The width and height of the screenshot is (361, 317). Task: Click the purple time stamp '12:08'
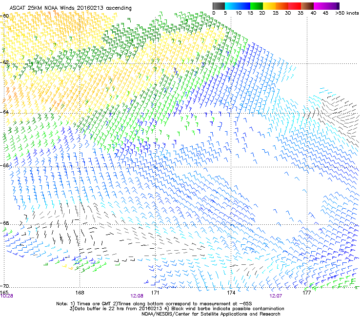(x=137, y=296)
